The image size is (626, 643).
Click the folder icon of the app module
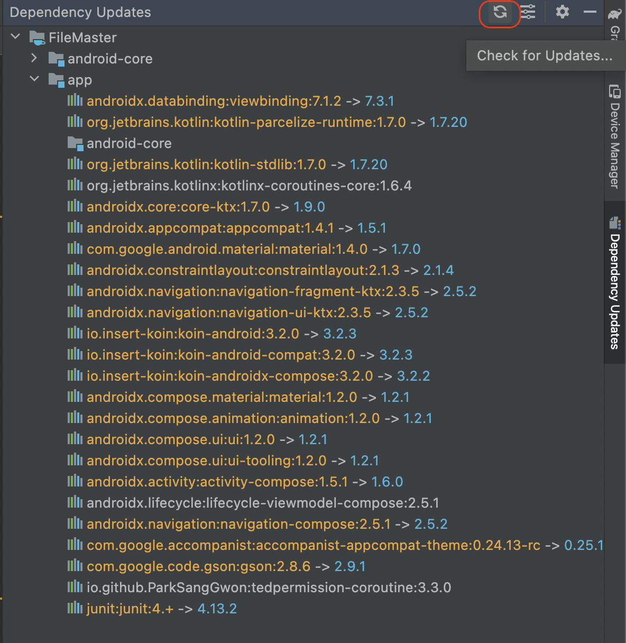tap(56, 80)
